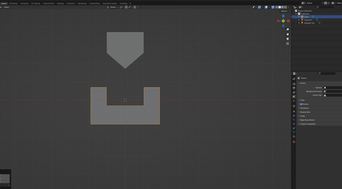Screen dimensions: 342x189
Task: Open the Global transform orientation dropdown
Action: click(x=113, y=7)
